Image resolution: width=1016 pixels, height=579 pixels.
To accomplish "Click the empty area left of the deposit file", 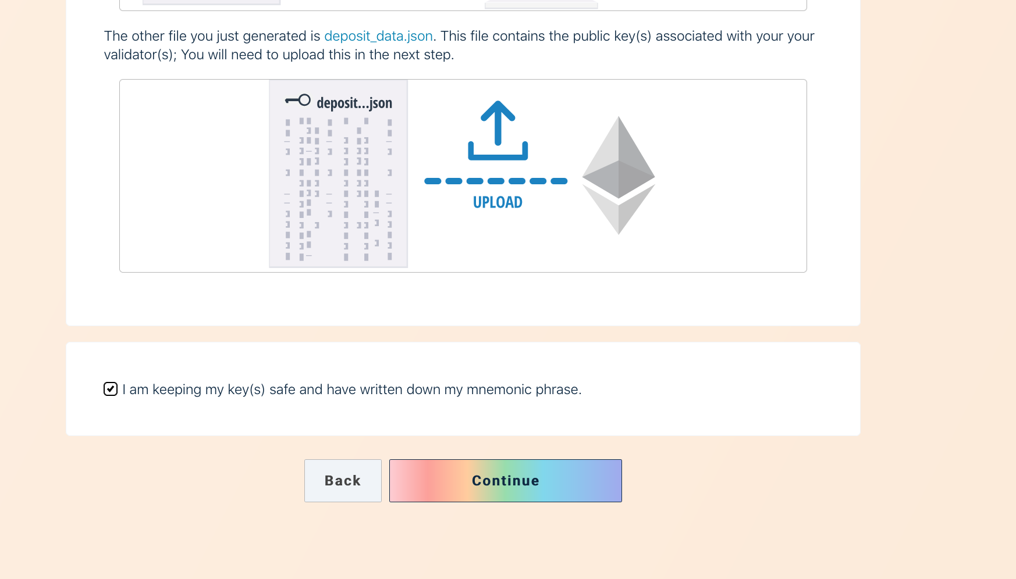I will 194,176.
